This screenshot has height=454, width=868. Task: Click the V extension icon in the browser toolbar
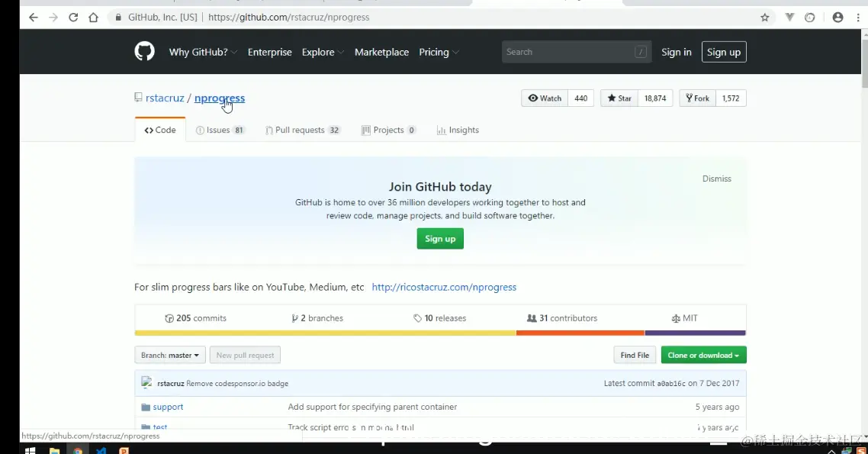[789, 17]
